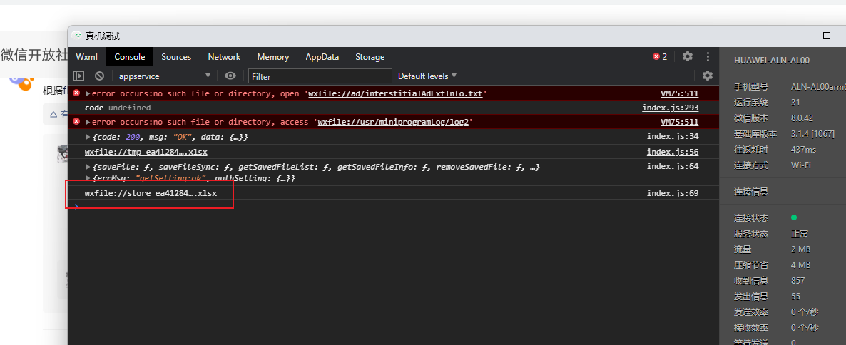
Task: Open the console settings gear beside Default levels
Action: tap(708, 76)
